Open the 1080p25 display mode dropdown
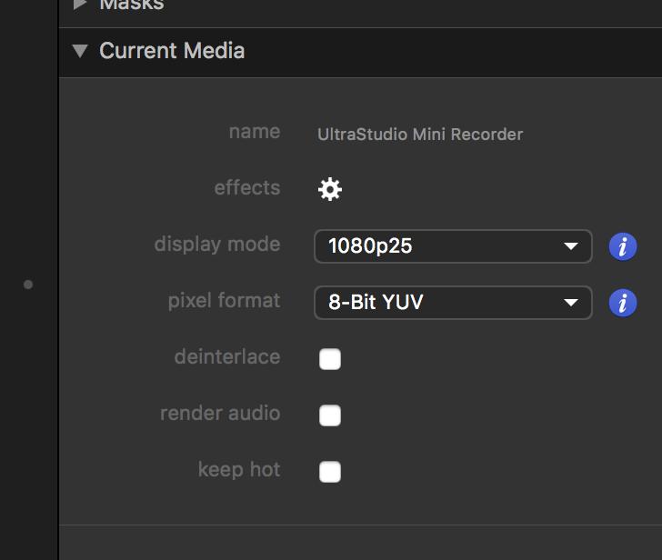The image size is (662, 560). 453,246
